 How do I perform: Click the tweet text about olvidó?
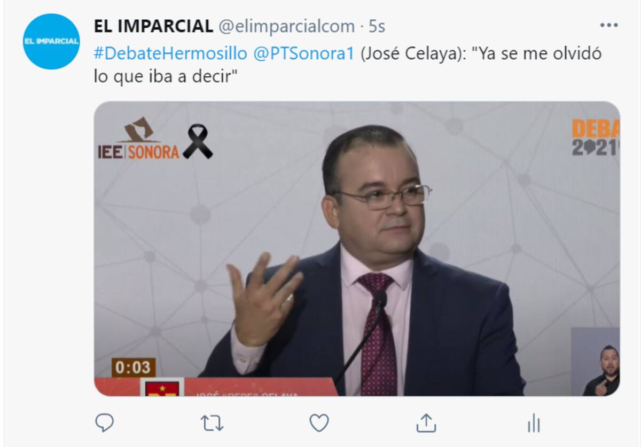click(x=347, y=65)
